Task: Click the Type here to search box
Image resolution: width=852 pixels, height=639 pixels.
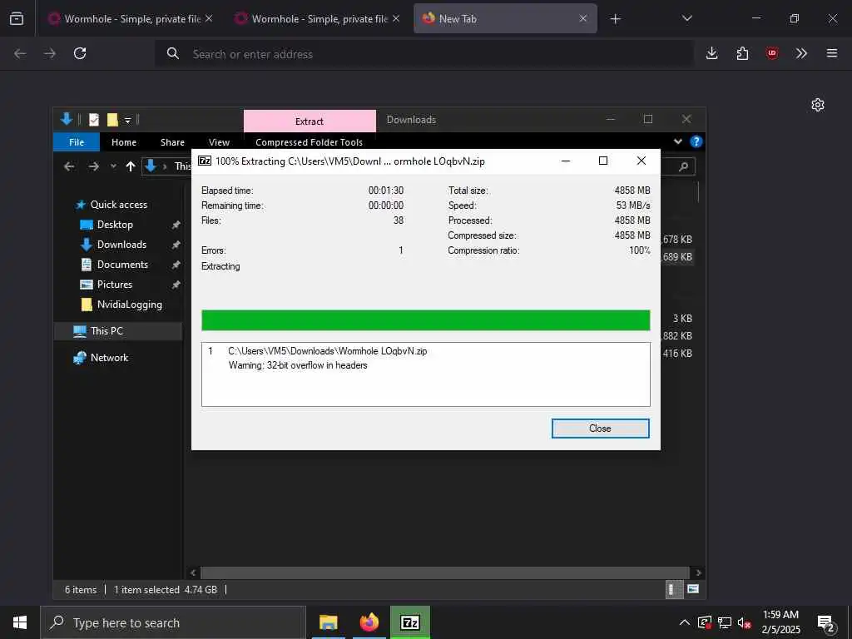Action: [x=173, y=622]
